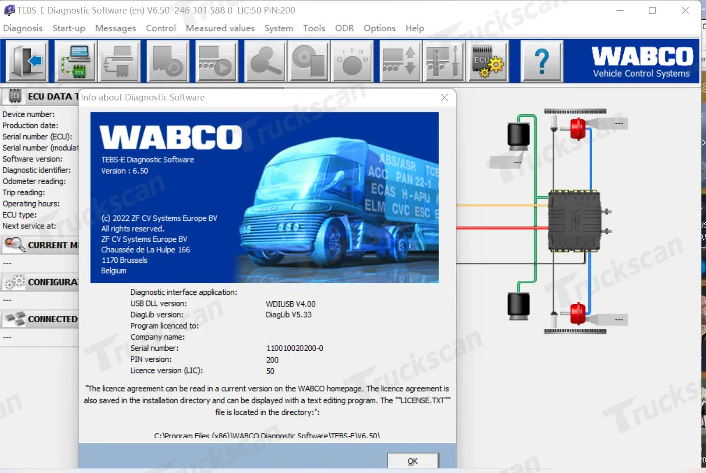Select the connect to ECU laptop icon
The width and height of the screenshot is (706, 473).
coord(75,61)
